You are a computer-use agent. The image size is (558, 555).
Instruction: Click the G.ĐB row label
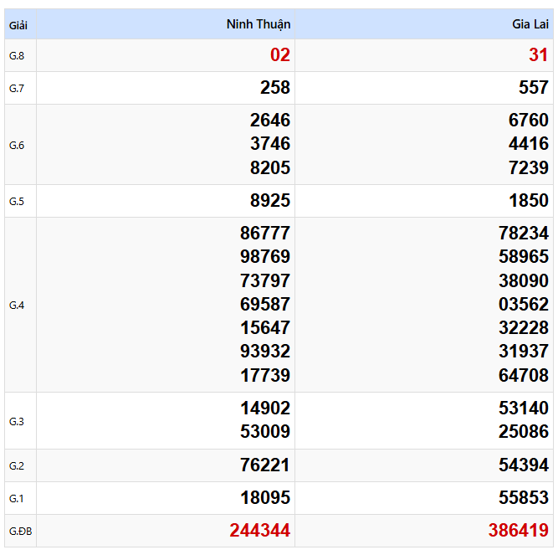coord(21,532)
